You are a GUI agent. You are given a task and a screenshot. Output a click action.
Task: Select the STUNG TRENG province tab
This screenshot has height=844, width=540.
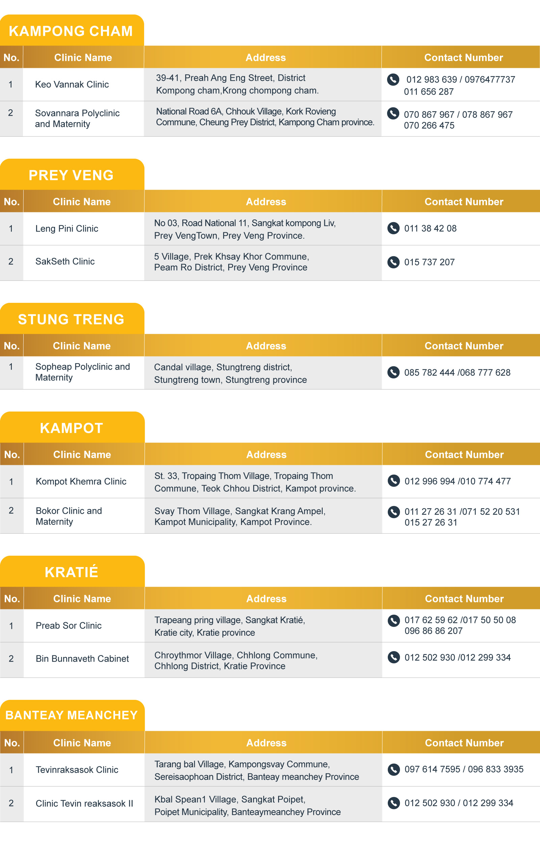tap(71, 319)
